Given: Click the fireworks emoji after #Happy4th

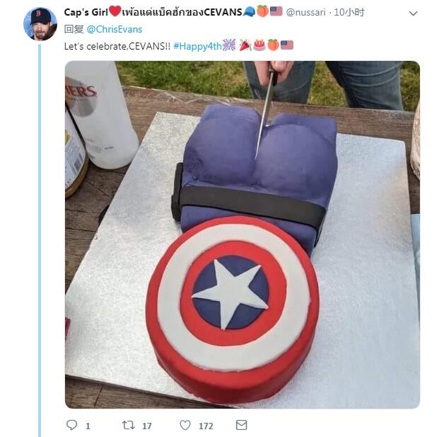Looking at the screenshot, I should (229, 45).
